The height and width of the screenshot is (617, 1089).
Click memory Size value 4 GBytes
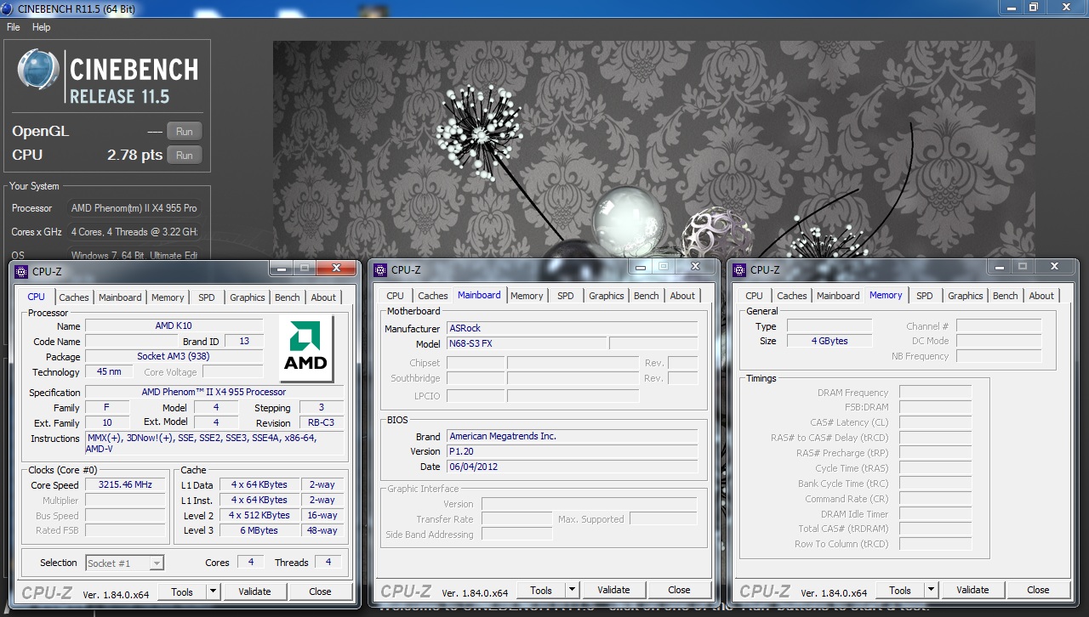(x=830, y=341)
